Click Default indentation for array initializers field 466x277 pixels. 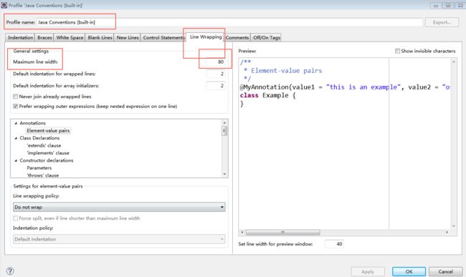pos(216,85)
